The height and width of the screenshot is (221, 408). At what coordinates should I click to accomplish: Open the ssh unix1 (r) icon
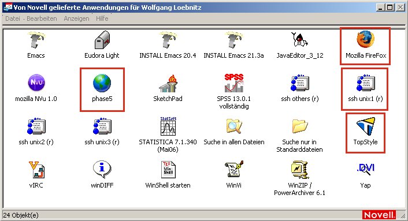tap(366, 83)
